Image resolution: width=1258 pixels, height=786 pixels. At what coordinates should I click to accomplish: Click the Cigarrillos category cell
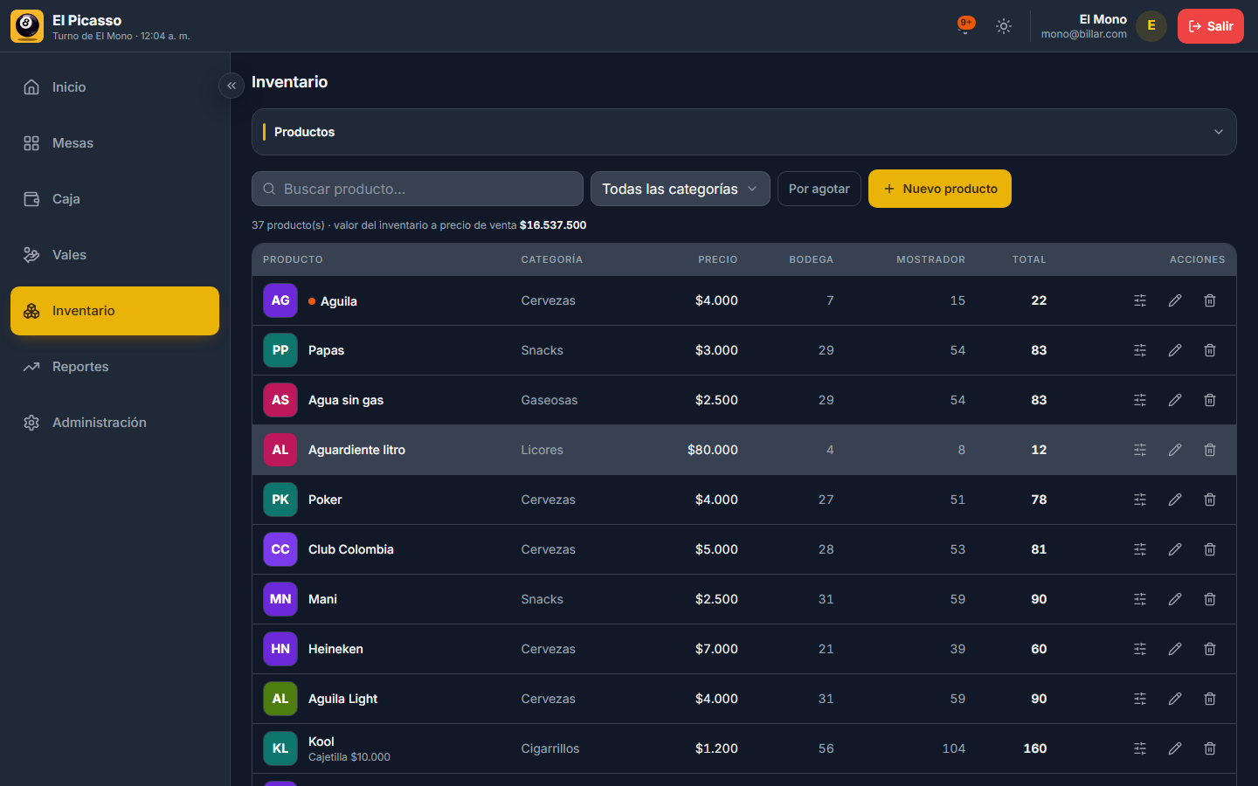550,748
